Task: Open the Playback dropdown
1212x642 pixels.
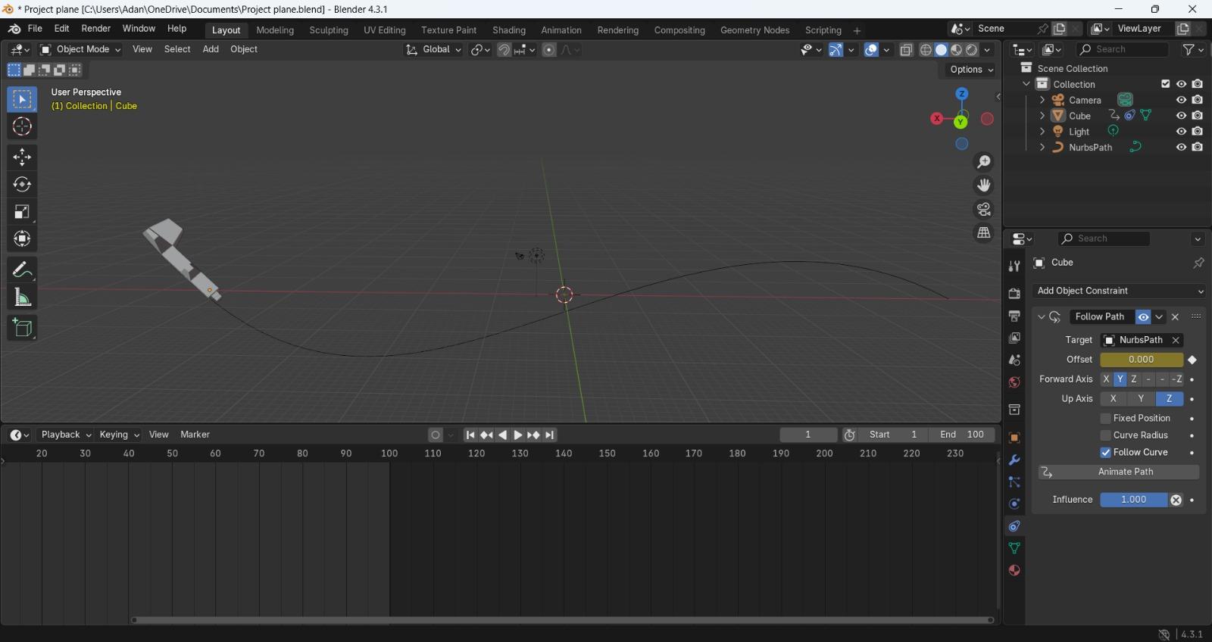Action: tap(66, 435)
